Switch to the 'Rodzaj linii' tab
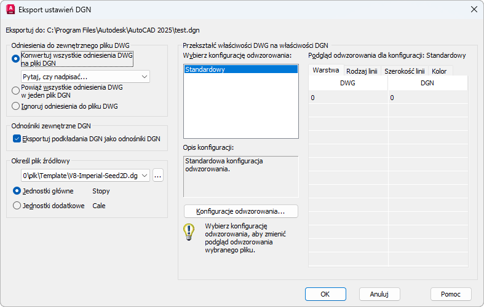The image size is (484, 307). point(362,71)
